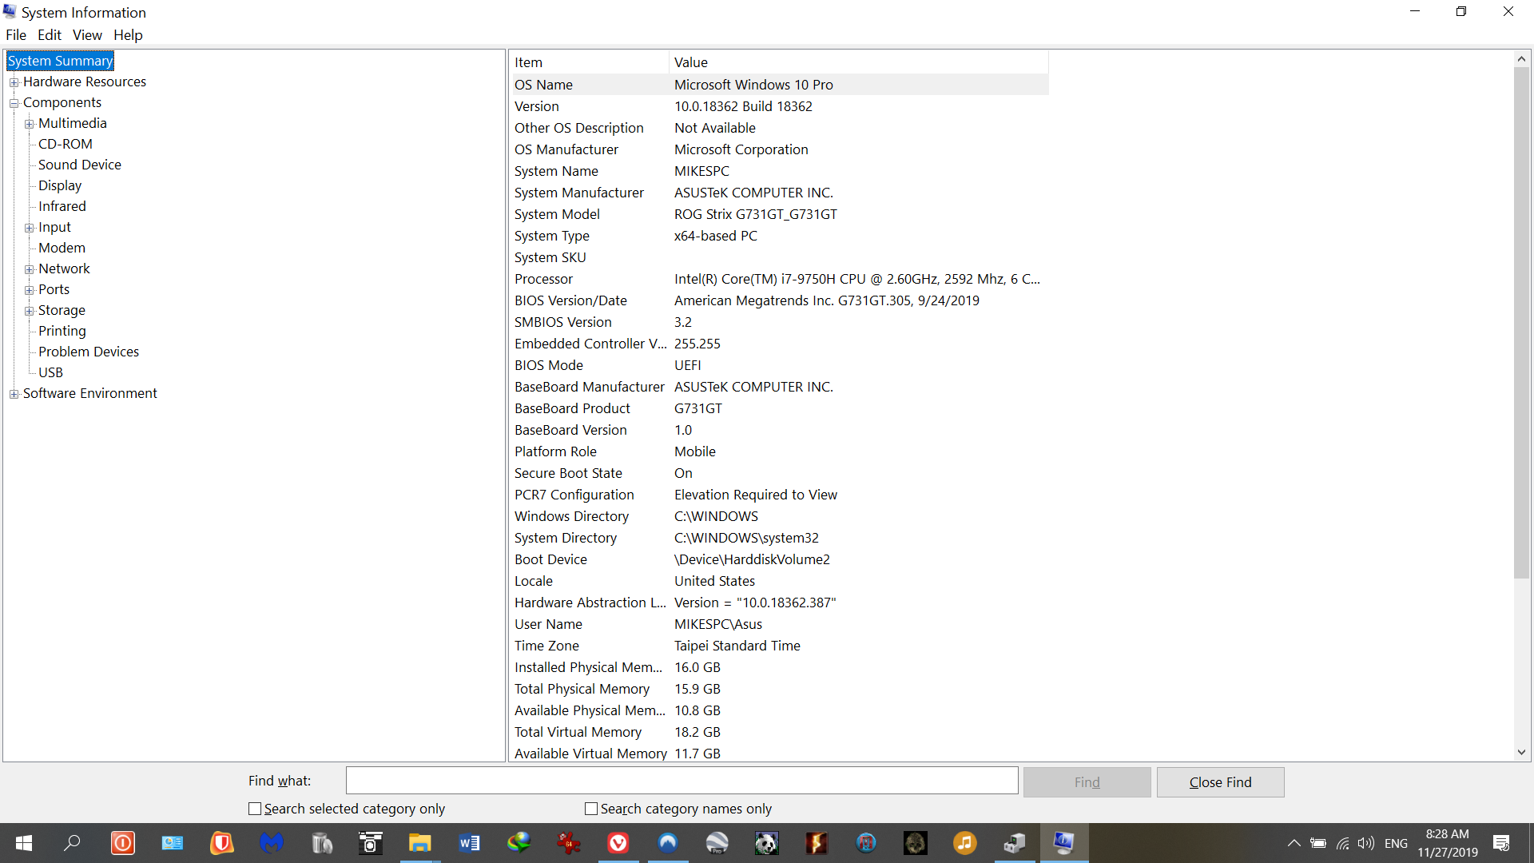Expand the Network node
1534x863 pixels.
coord(29,269)
